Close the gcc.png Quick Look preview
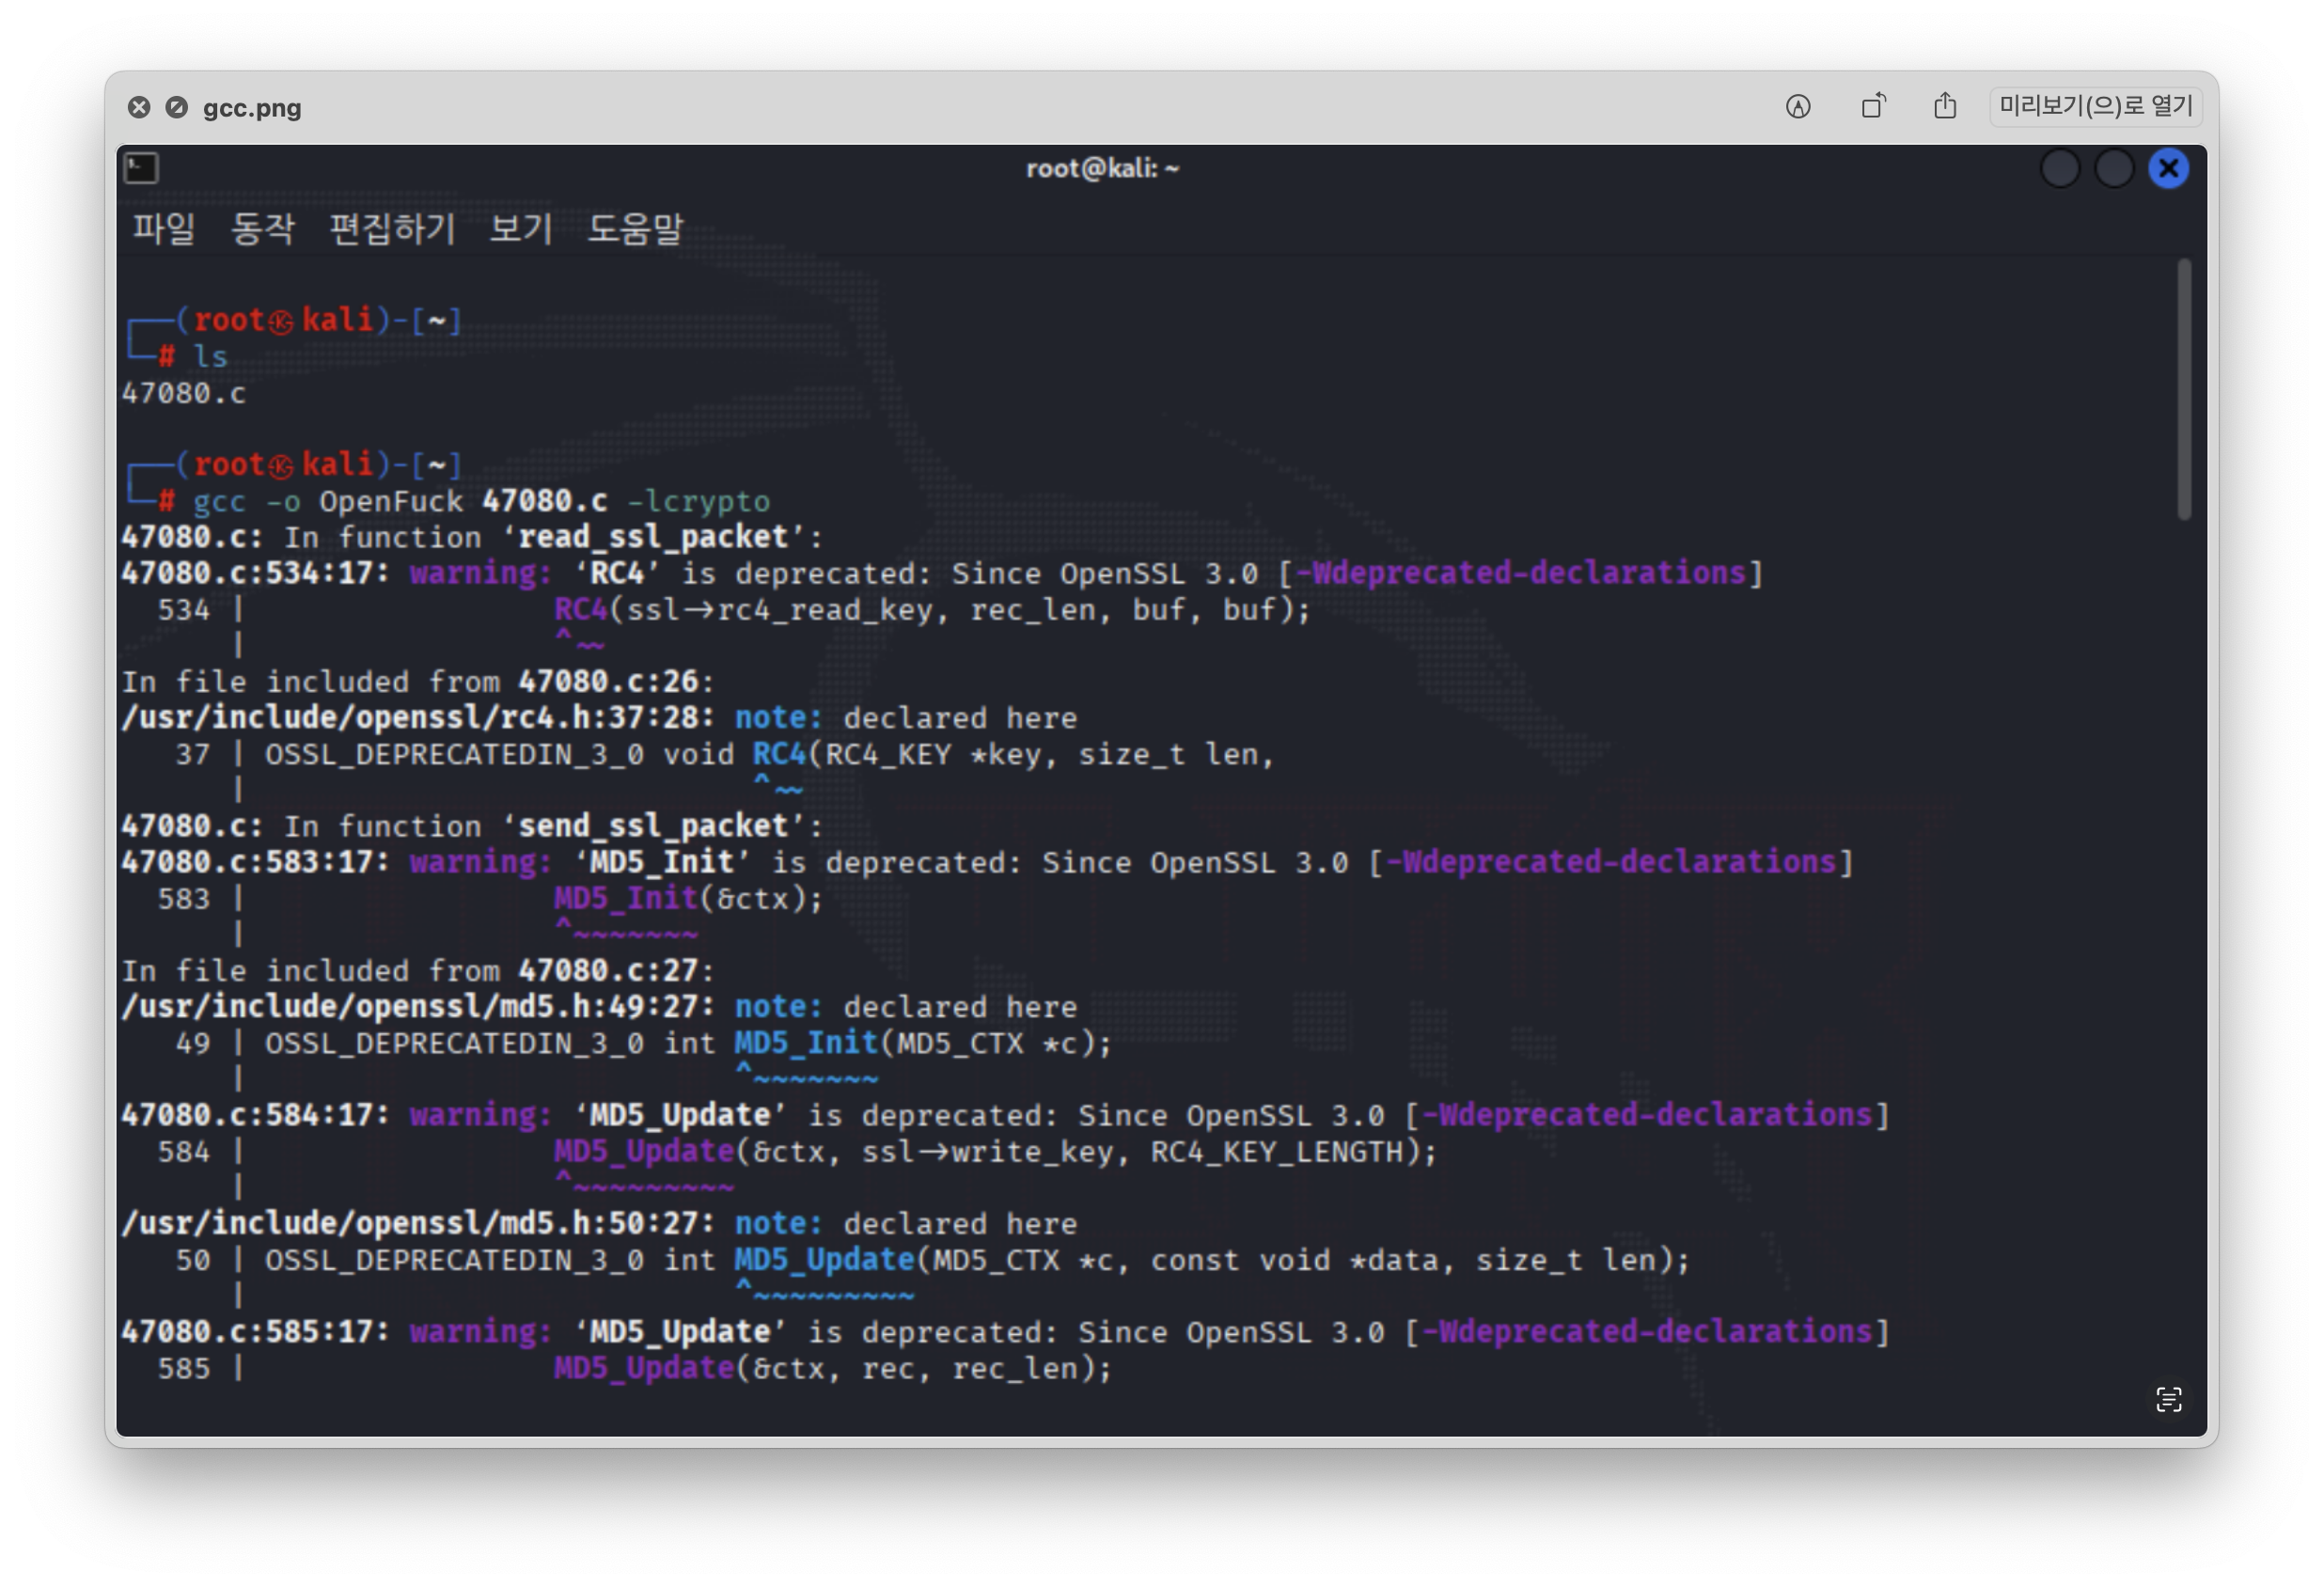The width and height of the screenshot is (2324, 1587). point(139,107)
